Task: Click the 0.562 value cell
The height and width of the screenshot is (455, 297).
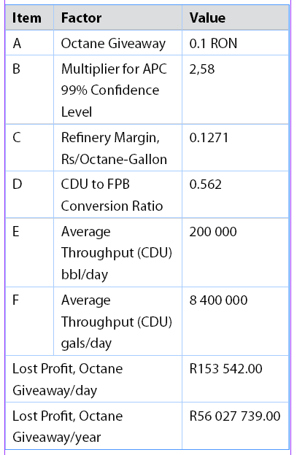Action: [236, 195]
